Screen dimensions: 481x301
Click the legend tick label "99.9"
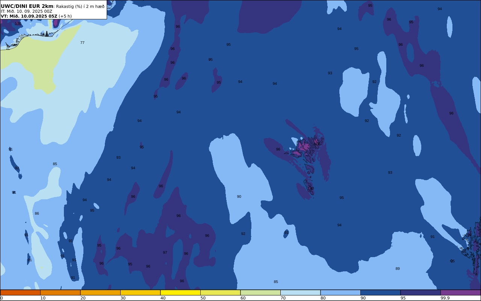click(445, 298)
